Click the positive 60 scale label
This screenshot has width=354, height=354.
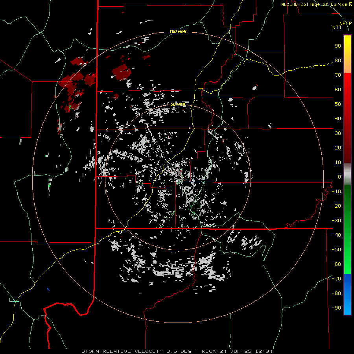(x=338, y=90)
